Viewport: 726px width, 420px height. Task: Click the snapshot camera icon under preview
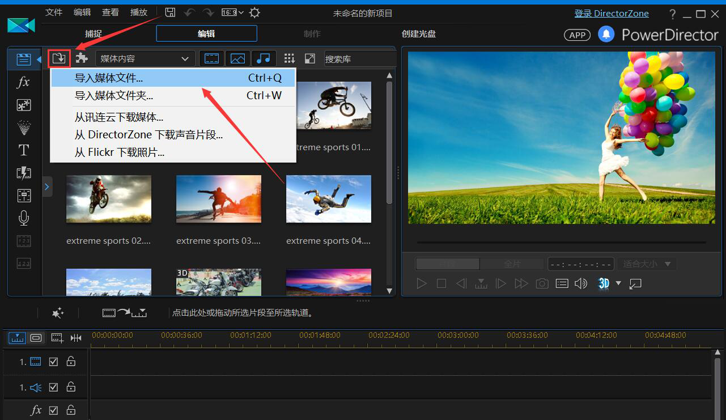541,283
